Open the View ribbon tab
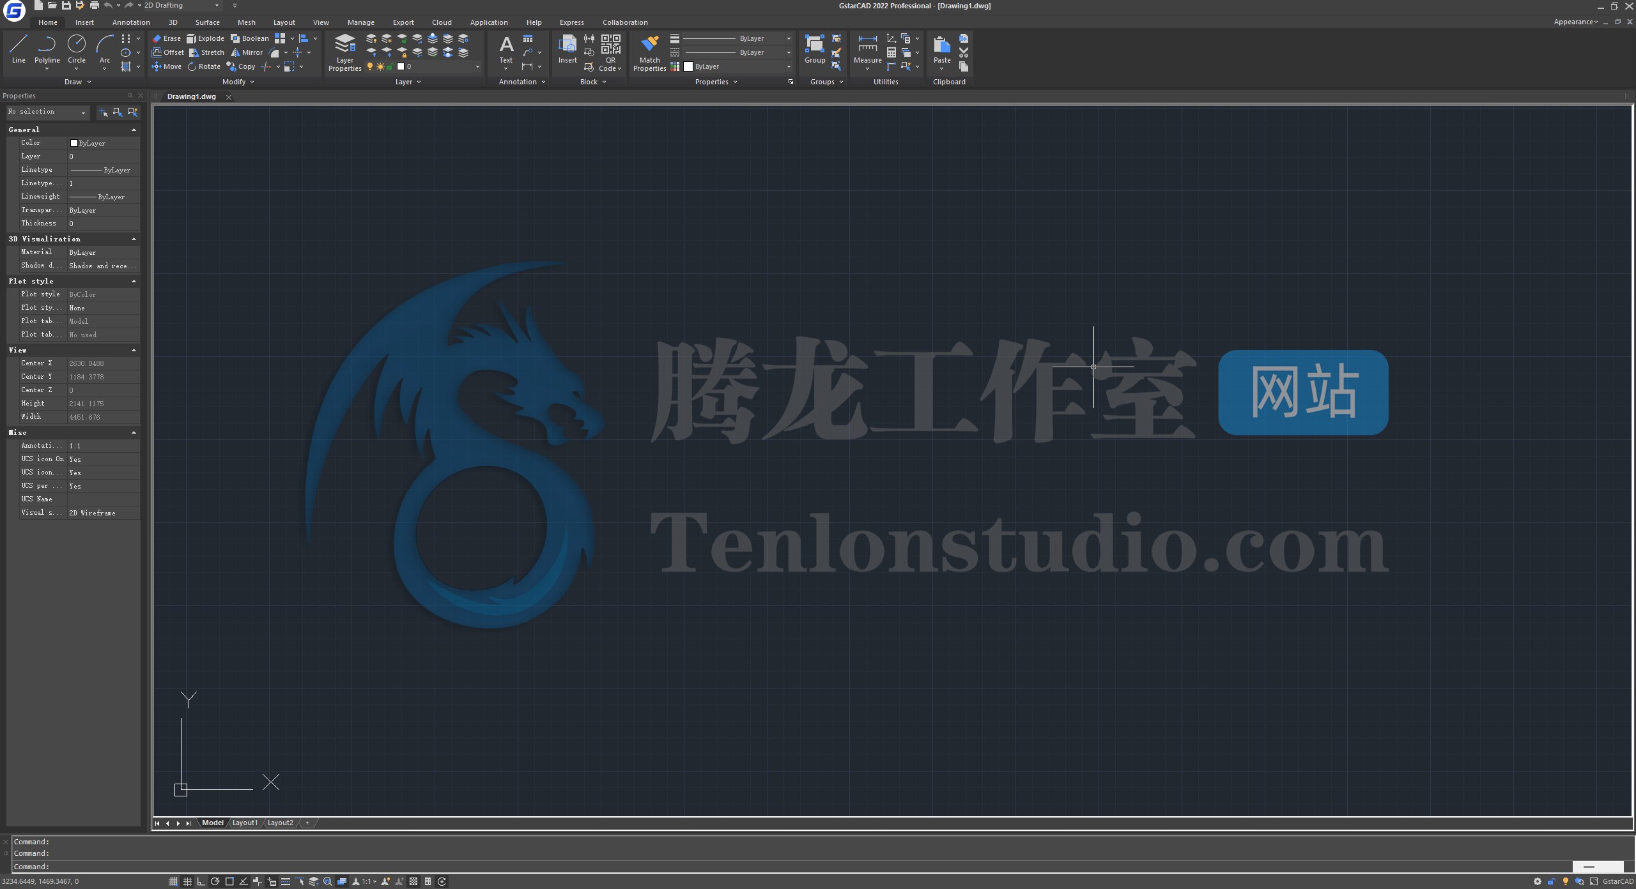1636x889 pixels. tap(321, 22)
